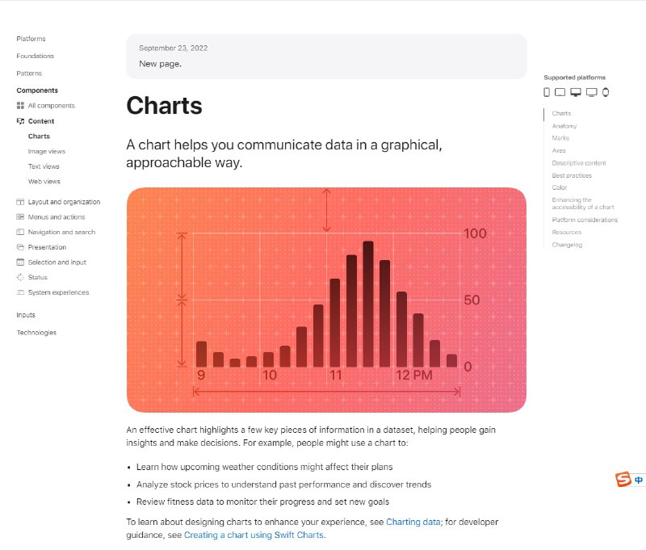Viewport: 646px width, 550px height.
Task: Click the Menus and actions icon
Action: [20, 217]
